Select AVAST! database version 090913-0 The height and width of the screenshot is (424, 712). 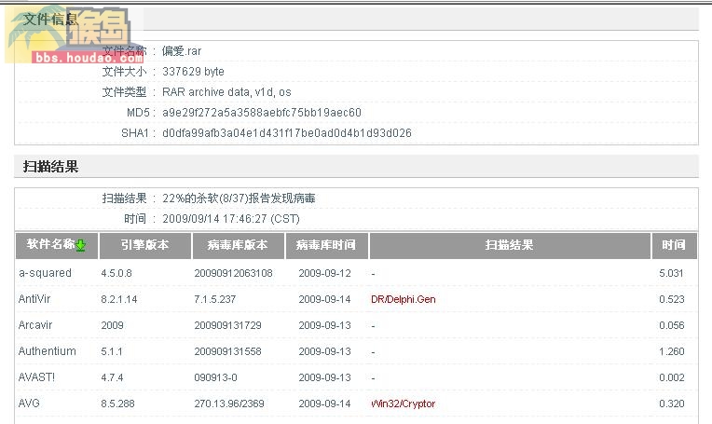[x=215, y=377]
